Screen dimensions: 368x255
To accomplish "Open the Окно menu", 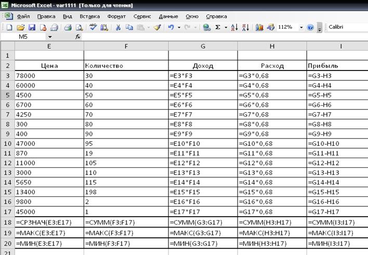I will [x=192, y=17].
